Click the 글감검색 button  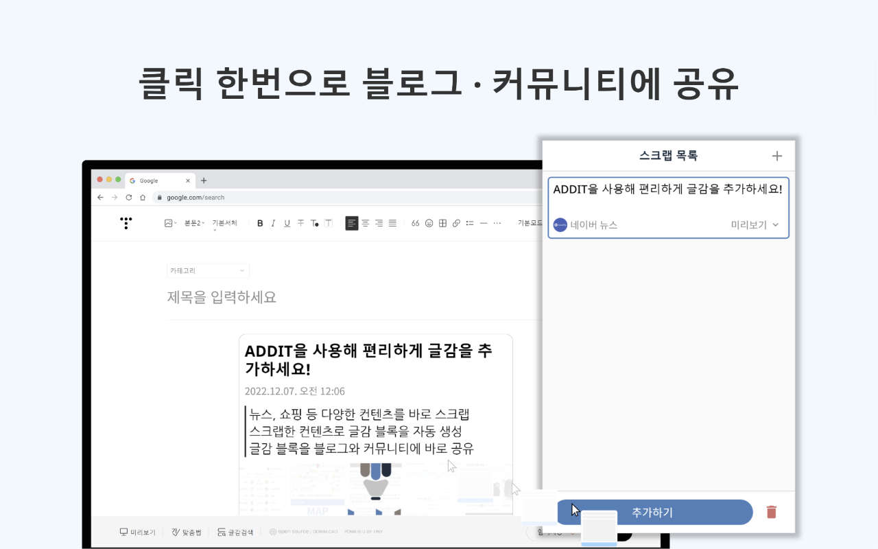point(235,532)
